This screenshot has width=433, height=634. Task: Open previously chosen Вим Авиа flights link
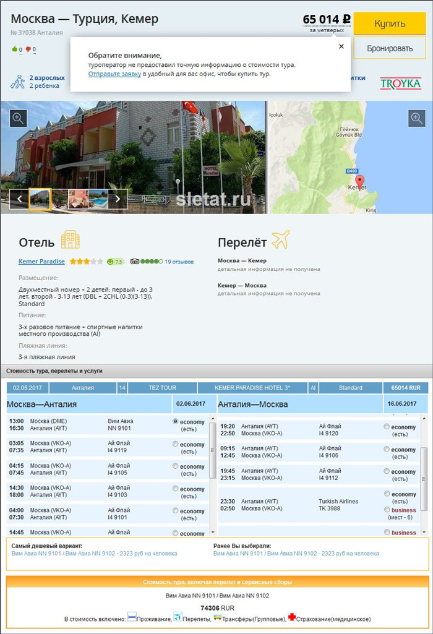point(296,554)
